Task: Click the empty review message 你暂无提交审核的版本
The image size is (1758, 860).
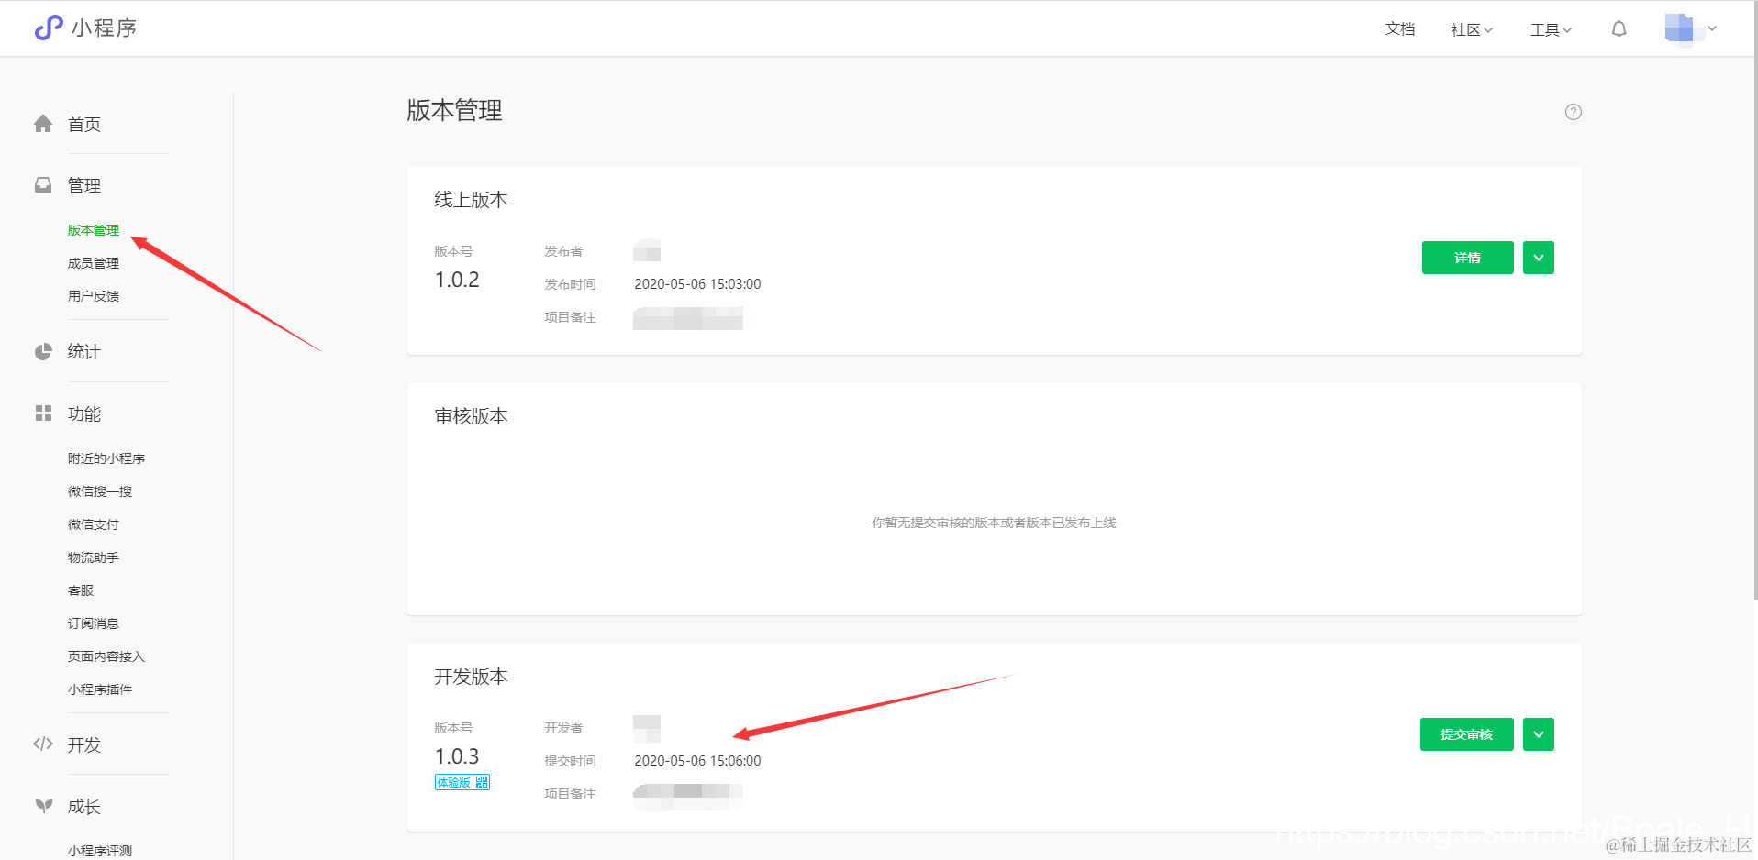Action: 994,523
